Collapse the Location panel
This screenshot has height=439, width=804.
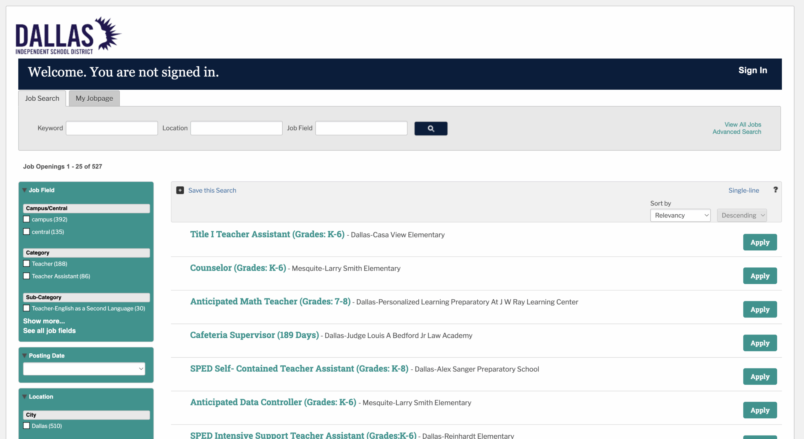tap(24, 396)
